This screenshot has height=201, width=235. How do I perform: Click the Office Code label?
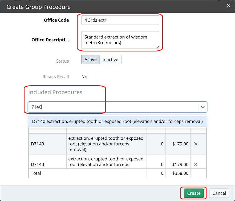[x=56, y=20]
